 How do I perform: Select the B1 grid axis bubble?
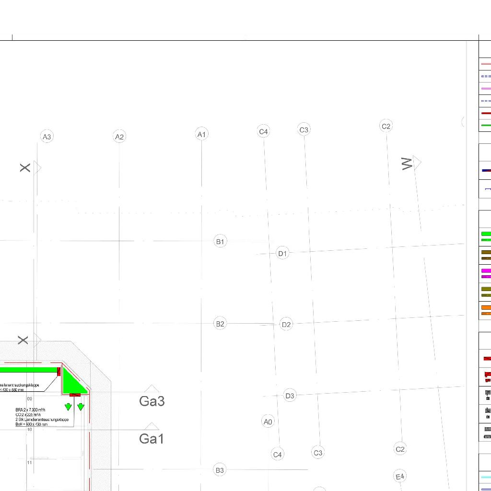220,241
